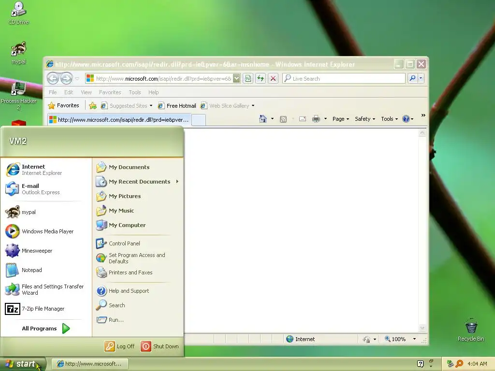Image resolution: width=495 pixels, height=371 pixels.
Task: Open the blue Help question icon
Action: coord(408,119)
